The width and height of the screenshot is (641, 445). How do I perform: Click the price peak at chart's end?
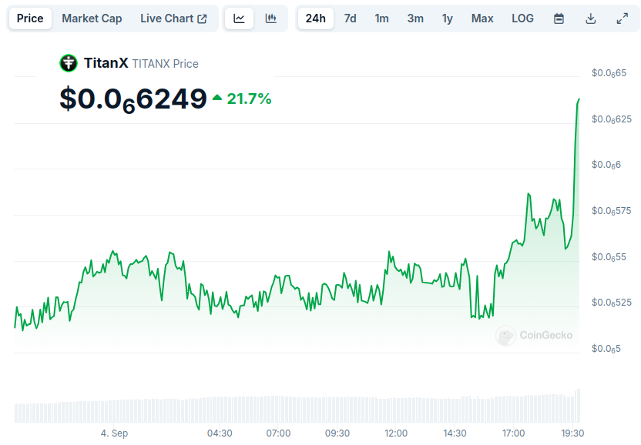(579, 99)
